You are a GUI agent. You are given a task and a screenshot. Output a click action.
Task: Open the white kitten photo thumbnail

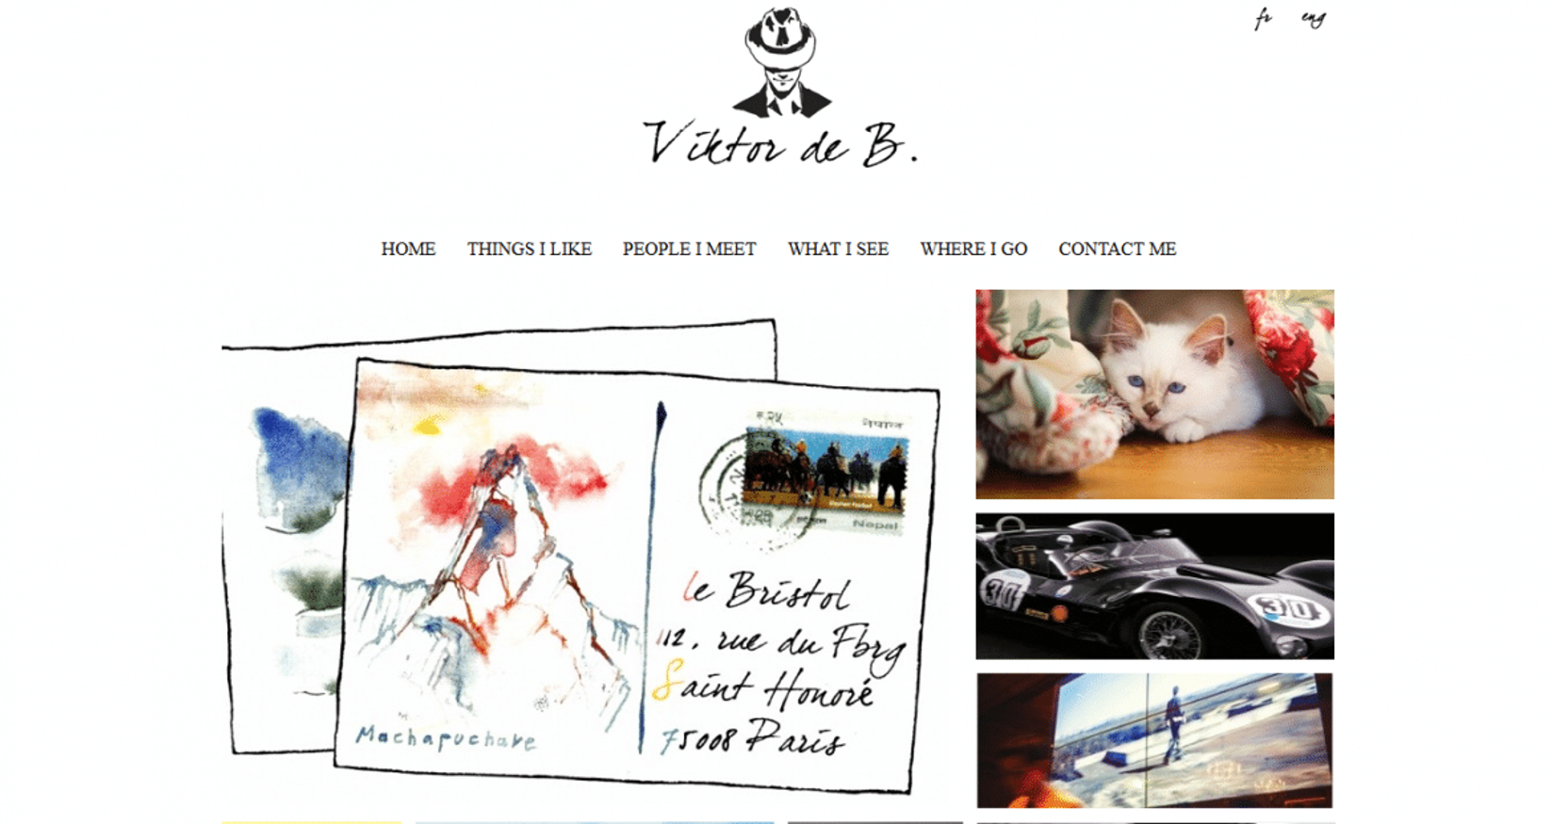click(x=1154, y=394)
